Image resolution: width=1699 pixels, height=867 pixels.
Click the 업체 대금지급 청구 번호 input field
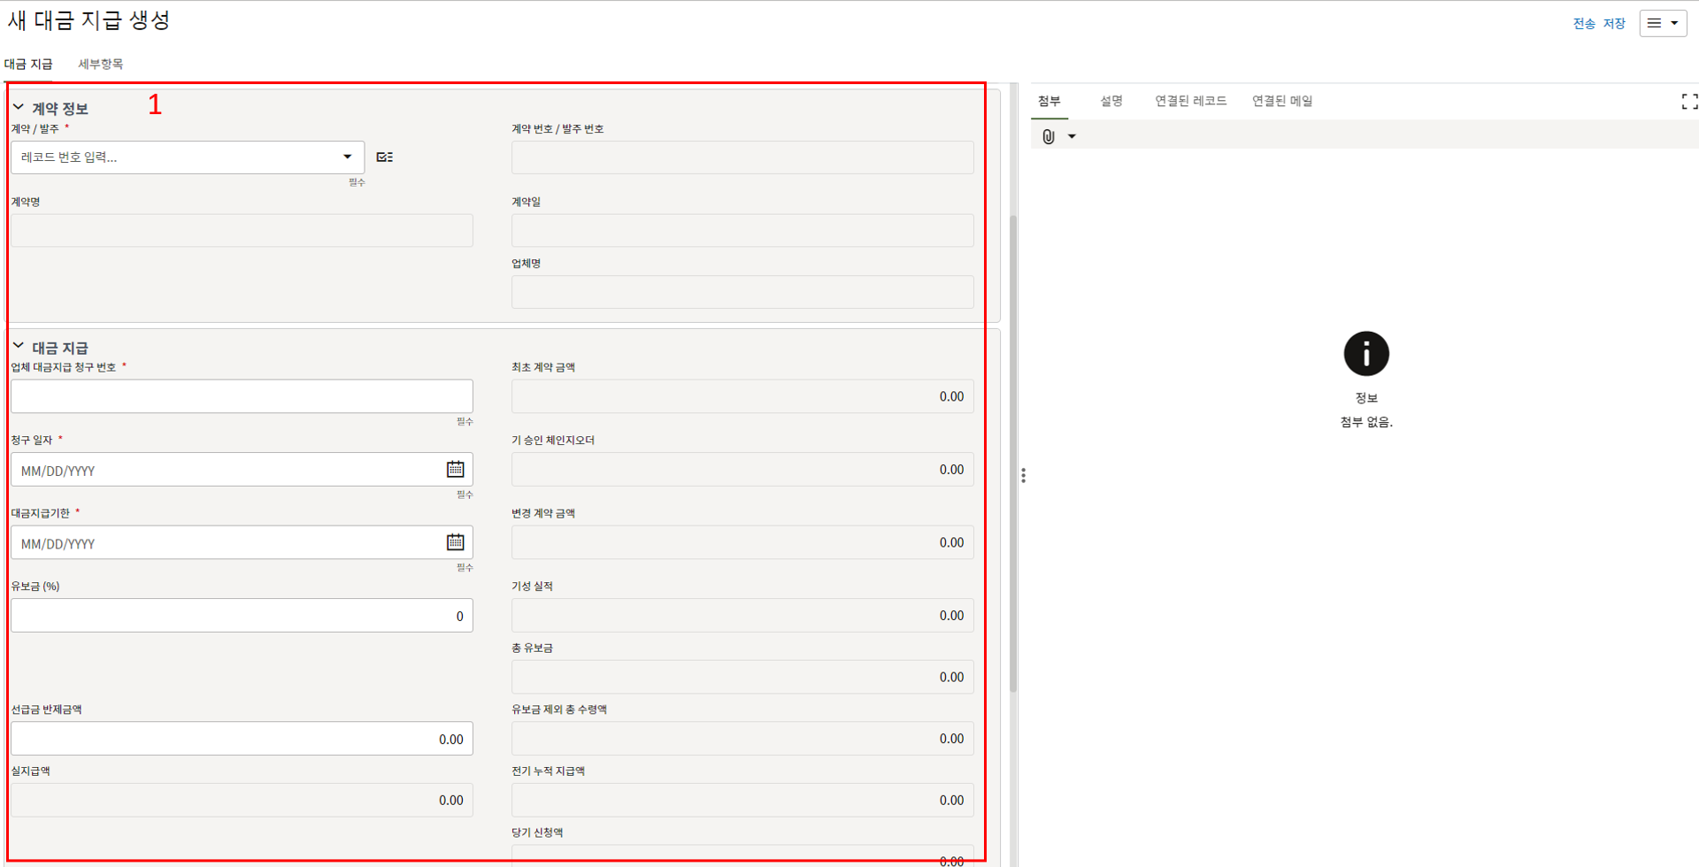pos(242,397)
